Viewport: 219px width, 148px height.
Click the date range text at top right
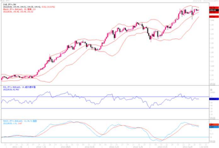click(x=205, y=1)
